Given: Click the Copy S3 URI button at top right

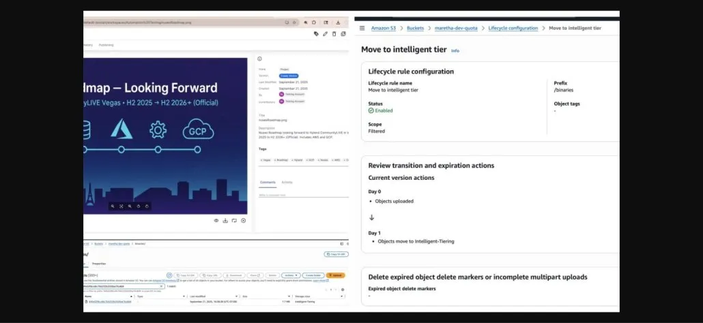Looking at the screenshot, I should click(x=336, y=254).
